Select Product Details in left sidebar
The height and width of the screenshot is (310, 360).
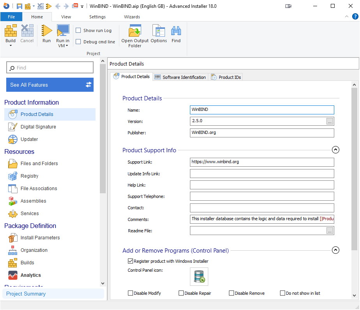(x=50, y=114)
